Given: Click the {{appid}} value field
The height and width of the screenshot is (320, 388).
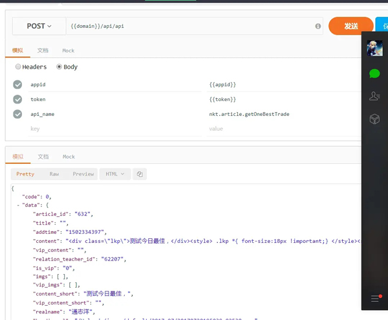Looking at the screenshot, I should (x=284, y=84).
